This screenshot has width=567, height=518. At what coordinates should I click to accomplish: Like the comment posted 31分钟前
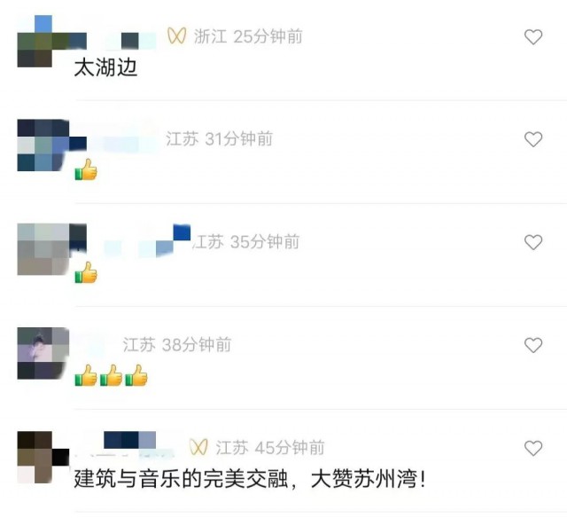[x=533, y=139]
